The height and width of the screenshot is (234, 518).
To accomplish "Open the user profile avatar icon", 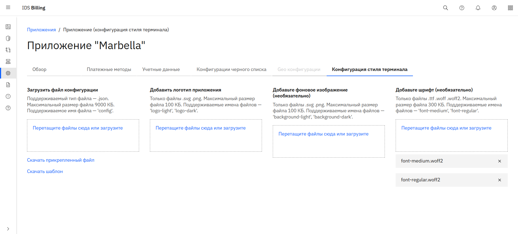I will (494, 8).
